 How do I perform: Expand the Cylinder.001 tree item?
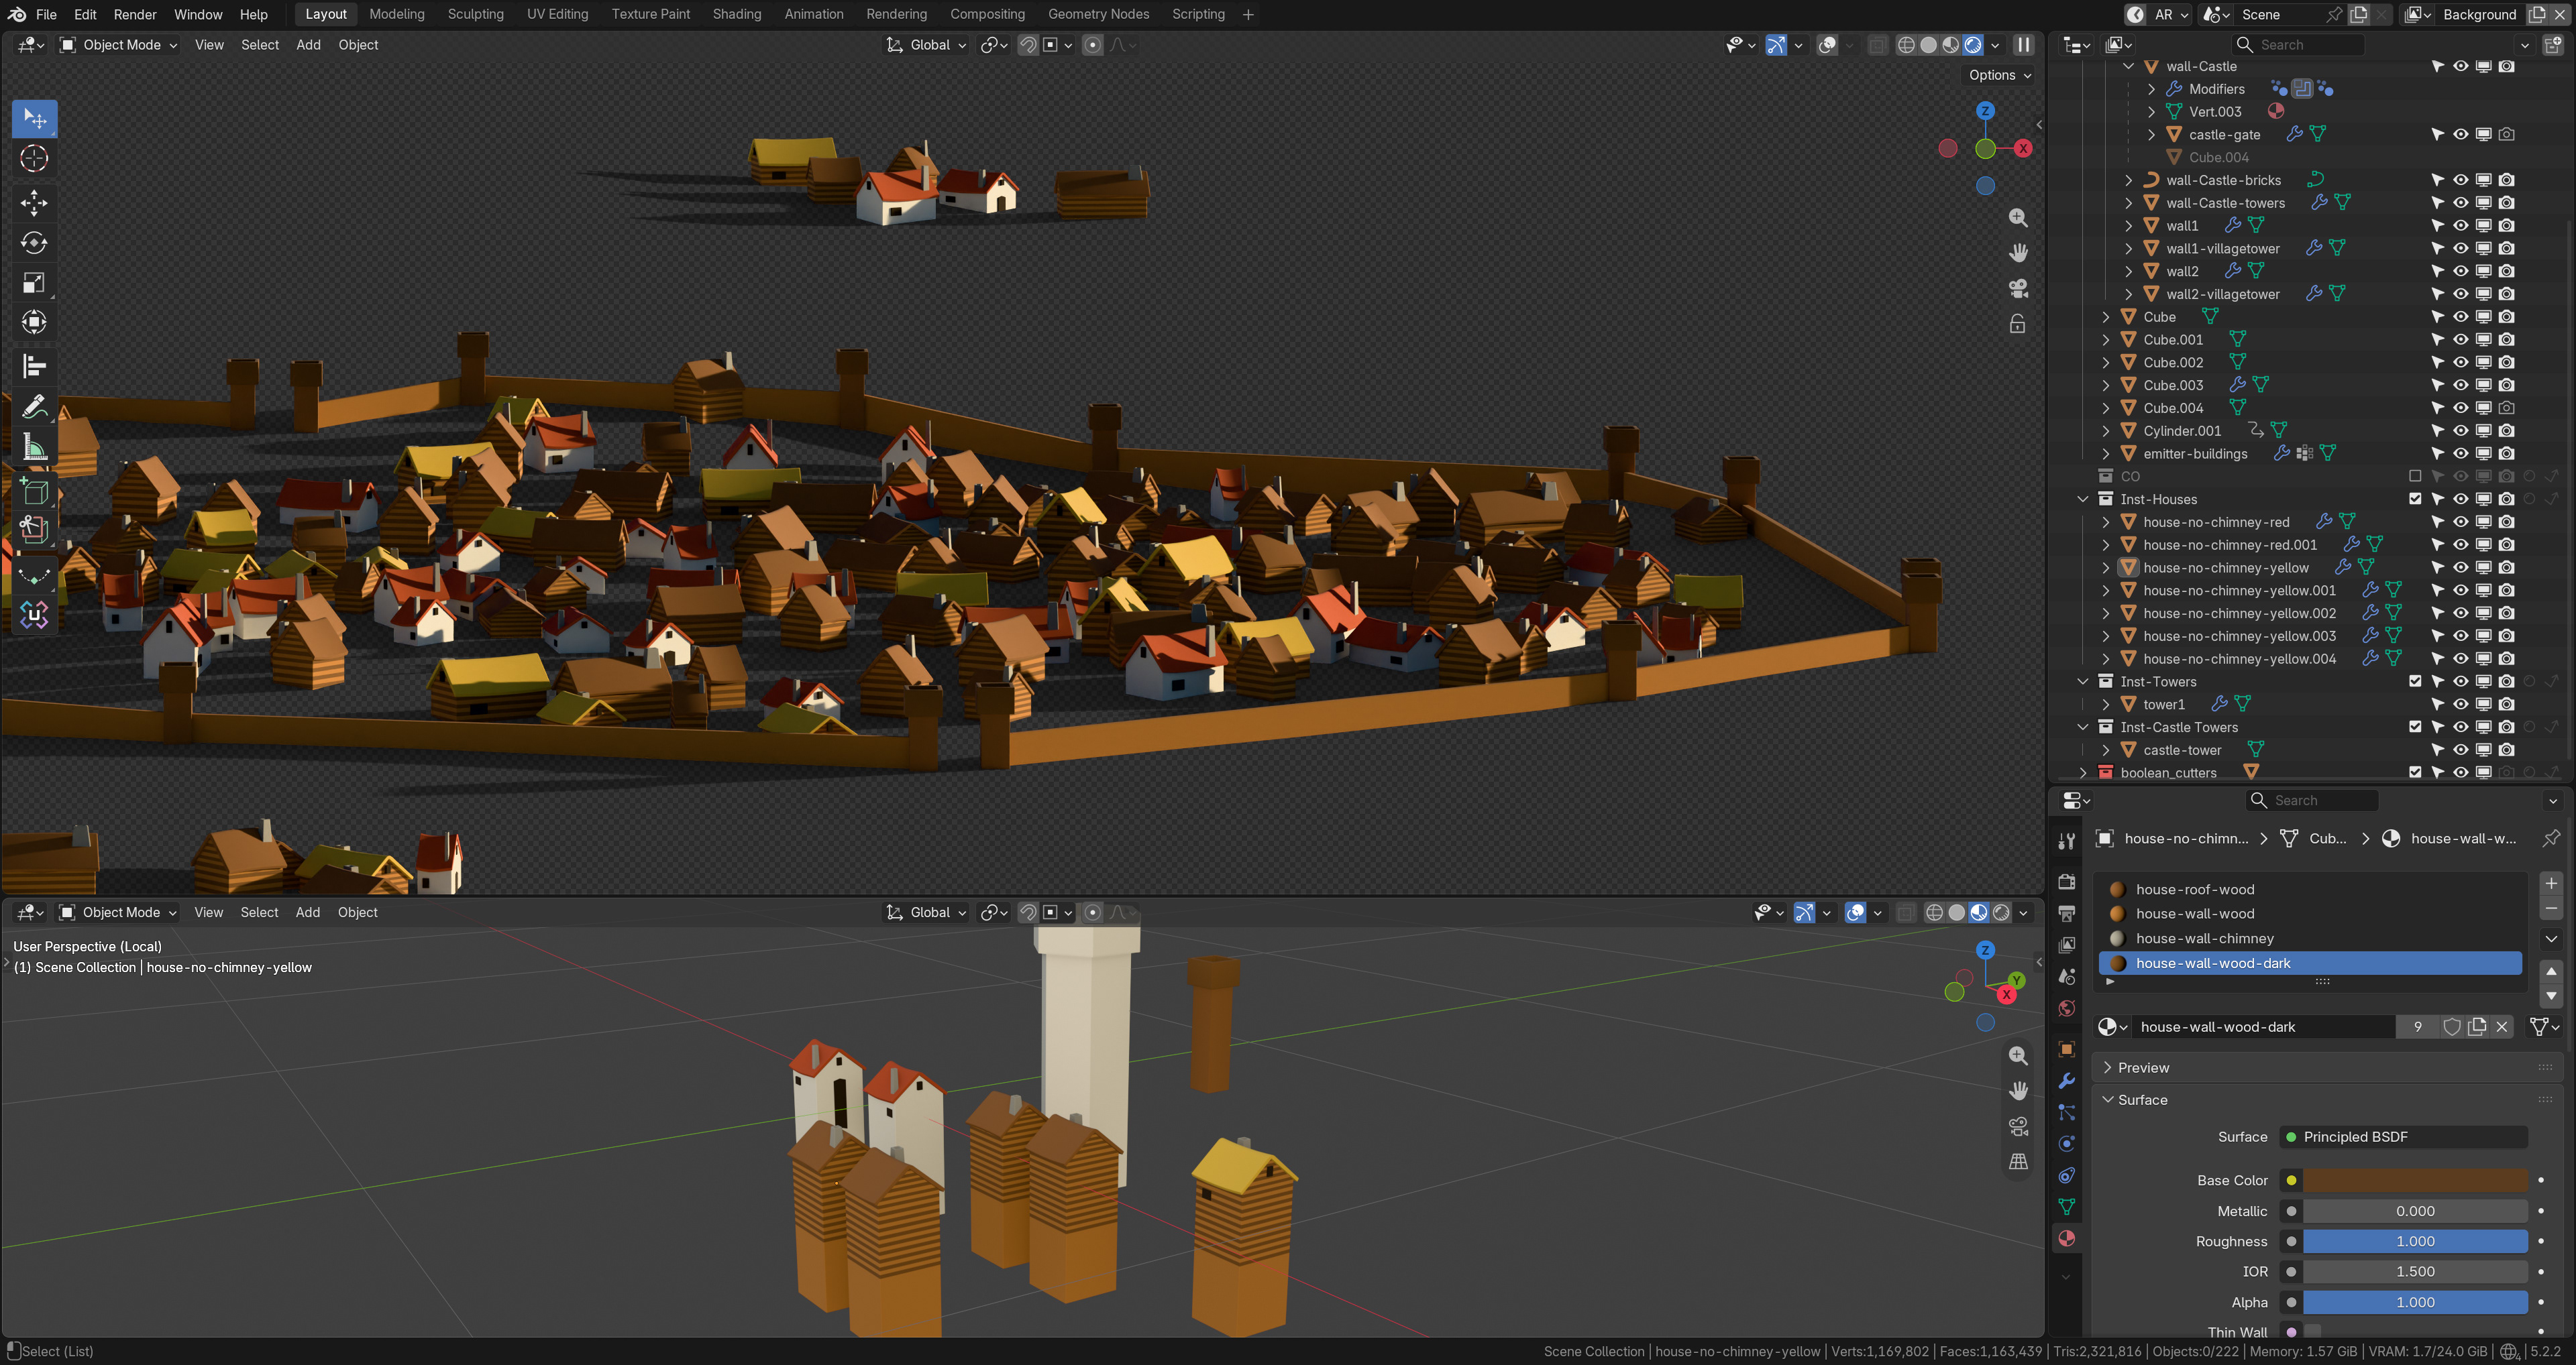pos(2105,430)
